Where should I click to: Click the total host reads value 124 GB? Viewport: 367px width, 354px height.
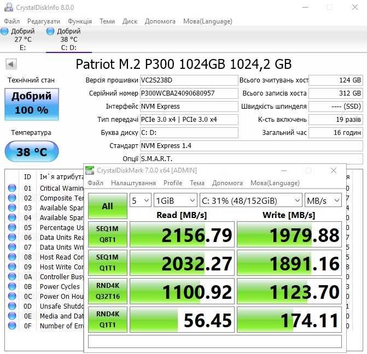coord(336,80)
